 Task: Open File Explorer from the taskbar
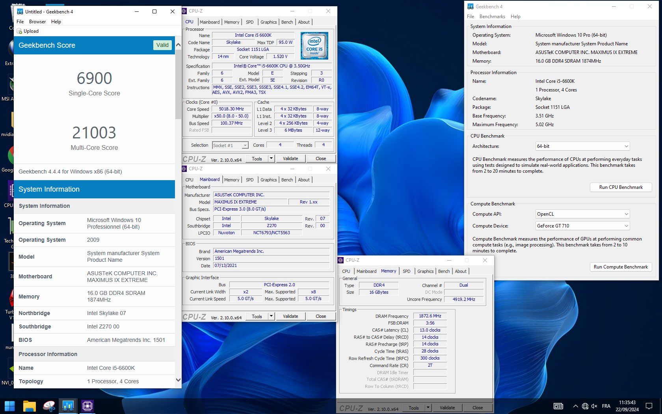30,406
